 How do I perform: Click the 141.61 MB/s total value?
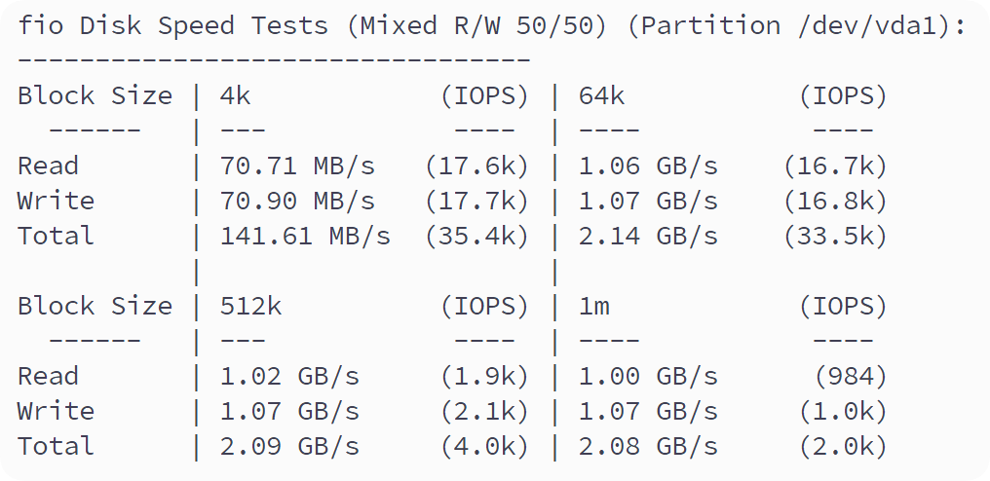click(x=305, y=236)
